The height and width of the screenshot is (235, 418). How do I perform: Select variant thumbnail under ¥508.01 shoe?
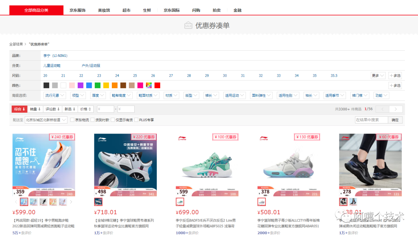[262, 202]
